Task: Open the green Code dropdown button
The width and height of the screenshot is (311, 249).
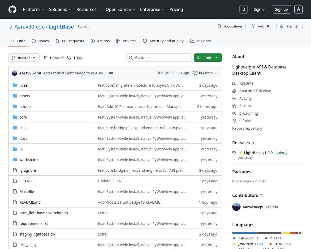Action: 208,58
